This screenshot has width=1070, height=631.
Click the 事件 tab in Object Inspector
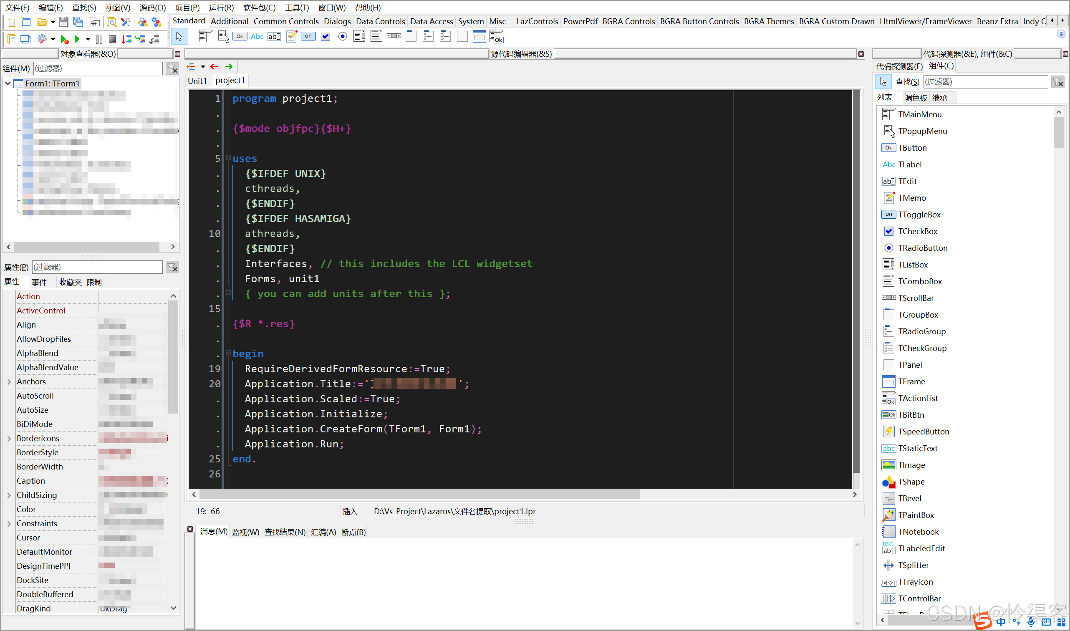coord(39,283)
